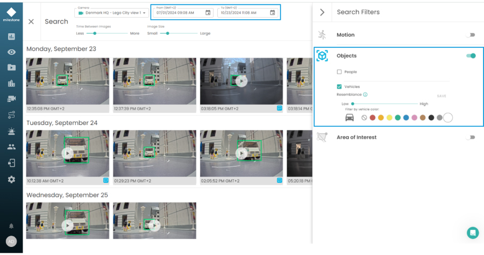Open the To date calendar picker
The width and height of the screenshot is (484, 255).
pyautogui.click(x=273, y=13)
